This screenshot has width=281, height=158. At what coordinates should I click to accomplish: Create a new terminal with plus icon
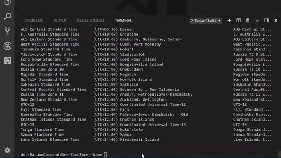[x=229, y=21]
